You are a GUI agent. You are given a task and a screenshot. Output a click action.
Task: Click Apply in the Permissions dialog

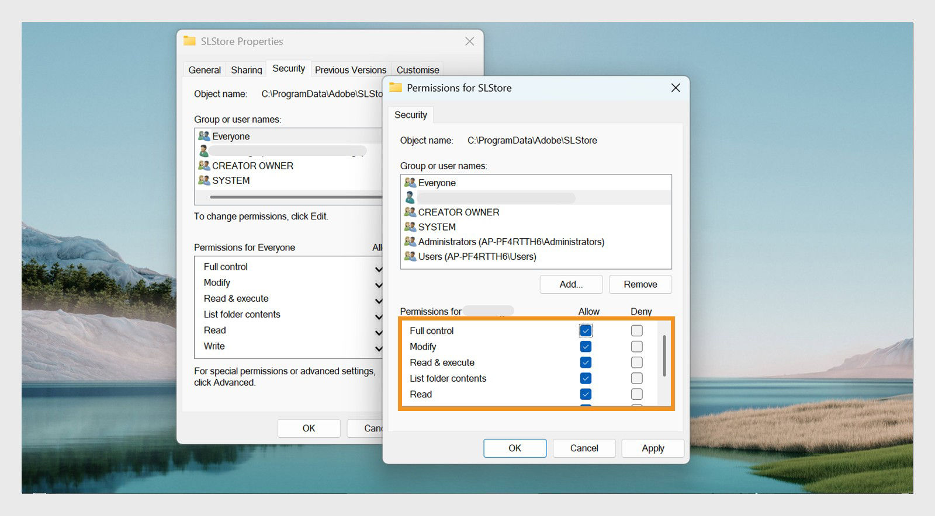click(653, 448)
